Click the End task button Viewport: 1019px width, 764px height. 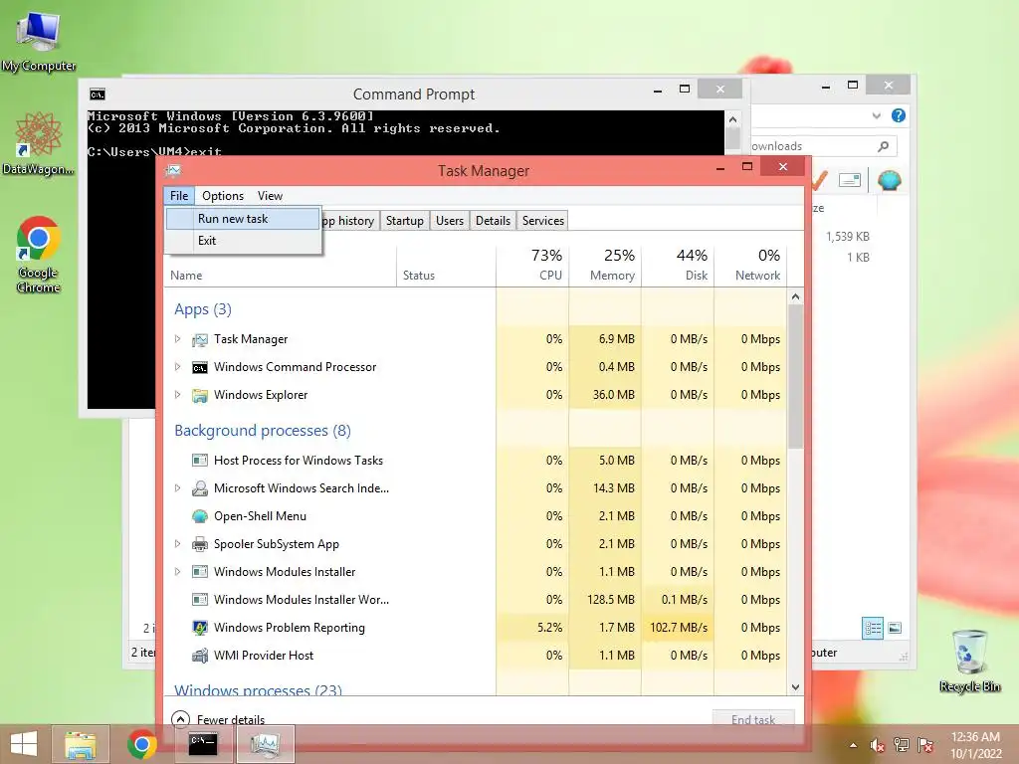753,719
